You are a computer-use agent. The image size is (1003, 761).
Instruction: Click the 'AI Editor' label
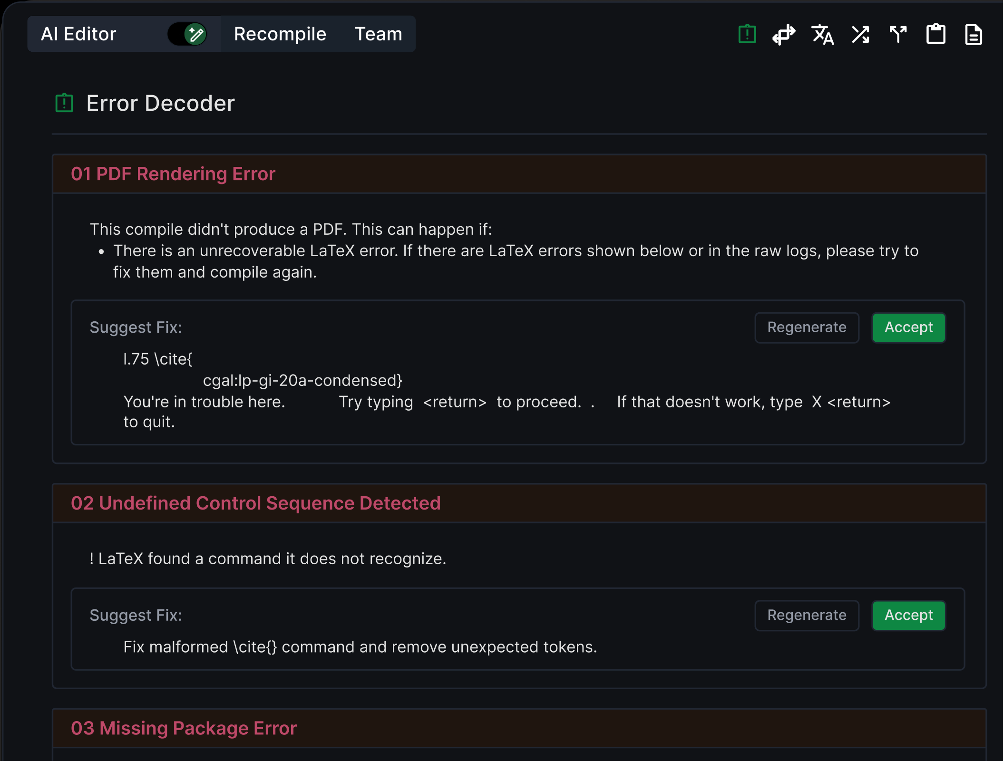click(78, 34)
